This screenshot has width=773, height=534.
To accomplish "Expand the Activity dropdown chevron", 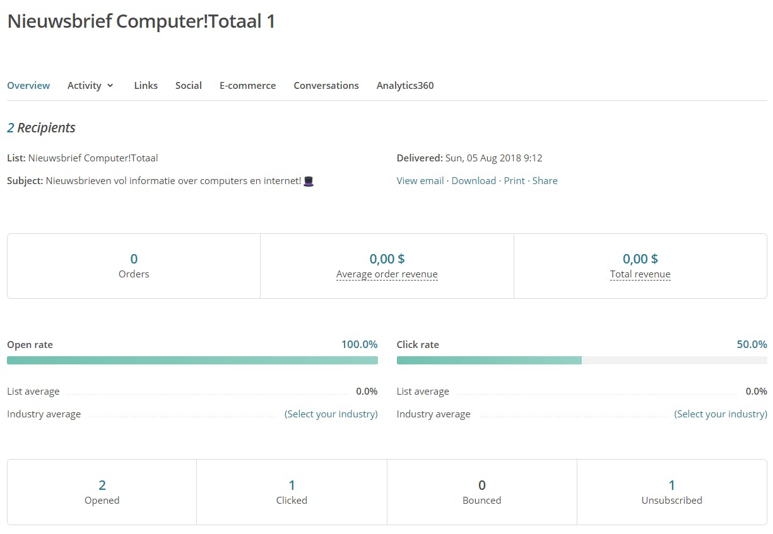I will point(110,86).
